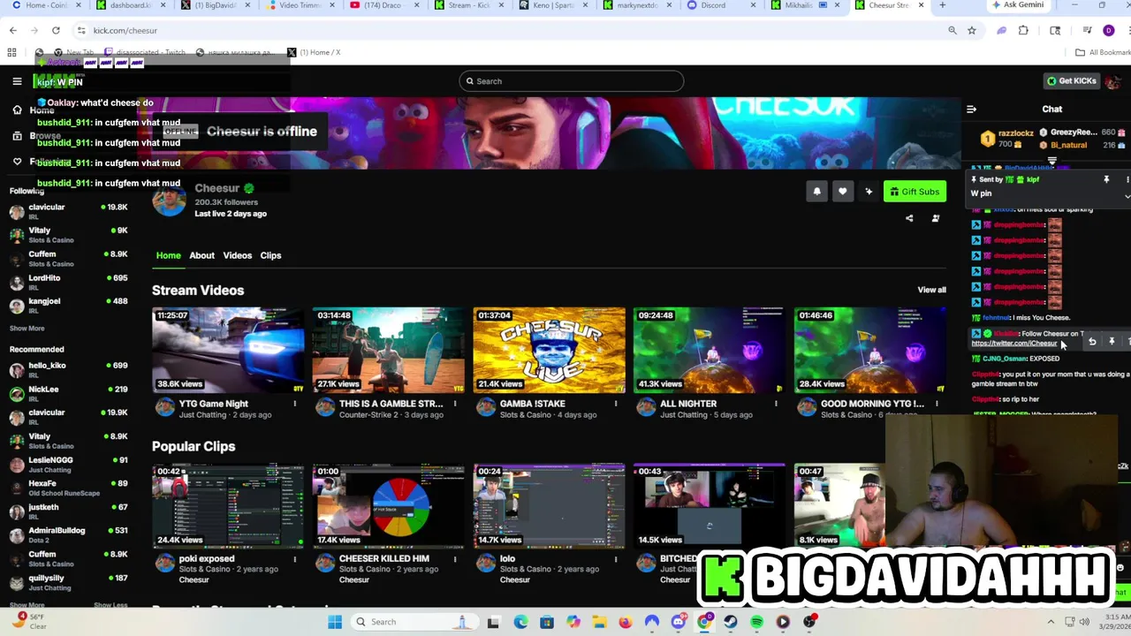Click the browser zoom magnifier icon
This screenshot has height=636, width=1131.
[953, 30]
